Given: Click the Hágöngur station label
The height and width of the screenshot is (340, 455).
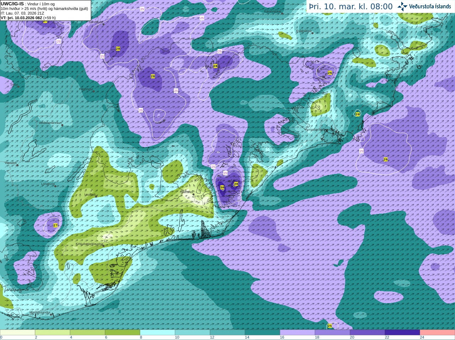Looking at the screenshot, I should 85,89.
